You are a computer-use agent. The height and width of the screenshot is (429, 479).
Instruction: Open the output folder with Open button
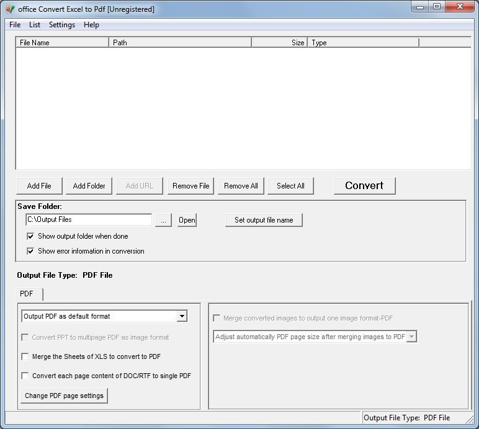[x=187, y=220]
